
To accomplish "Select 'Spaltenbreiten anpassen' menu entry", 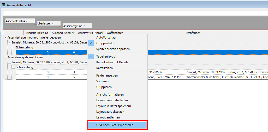I will pyautogui.click(x=113, y=49).
